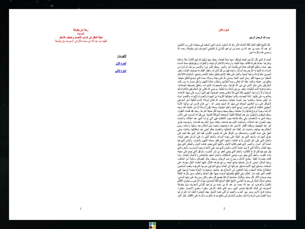The image size is (305, 229).
Task: Click the line بسم الله الرحمن الرحيم
Action: [x=260, y=37]
